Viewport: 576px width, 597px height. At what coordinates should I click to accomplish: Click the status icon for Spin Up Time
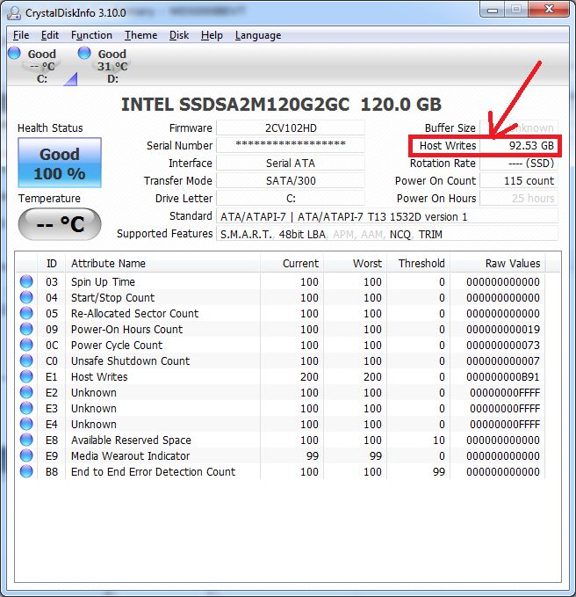coord(26,281)
